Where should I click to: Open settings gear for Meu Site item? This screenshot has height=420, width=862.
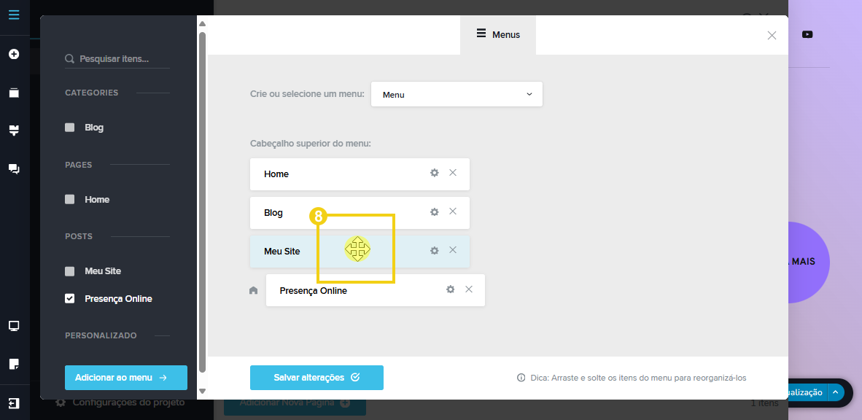pyautogui.click(x=435, y=250)
